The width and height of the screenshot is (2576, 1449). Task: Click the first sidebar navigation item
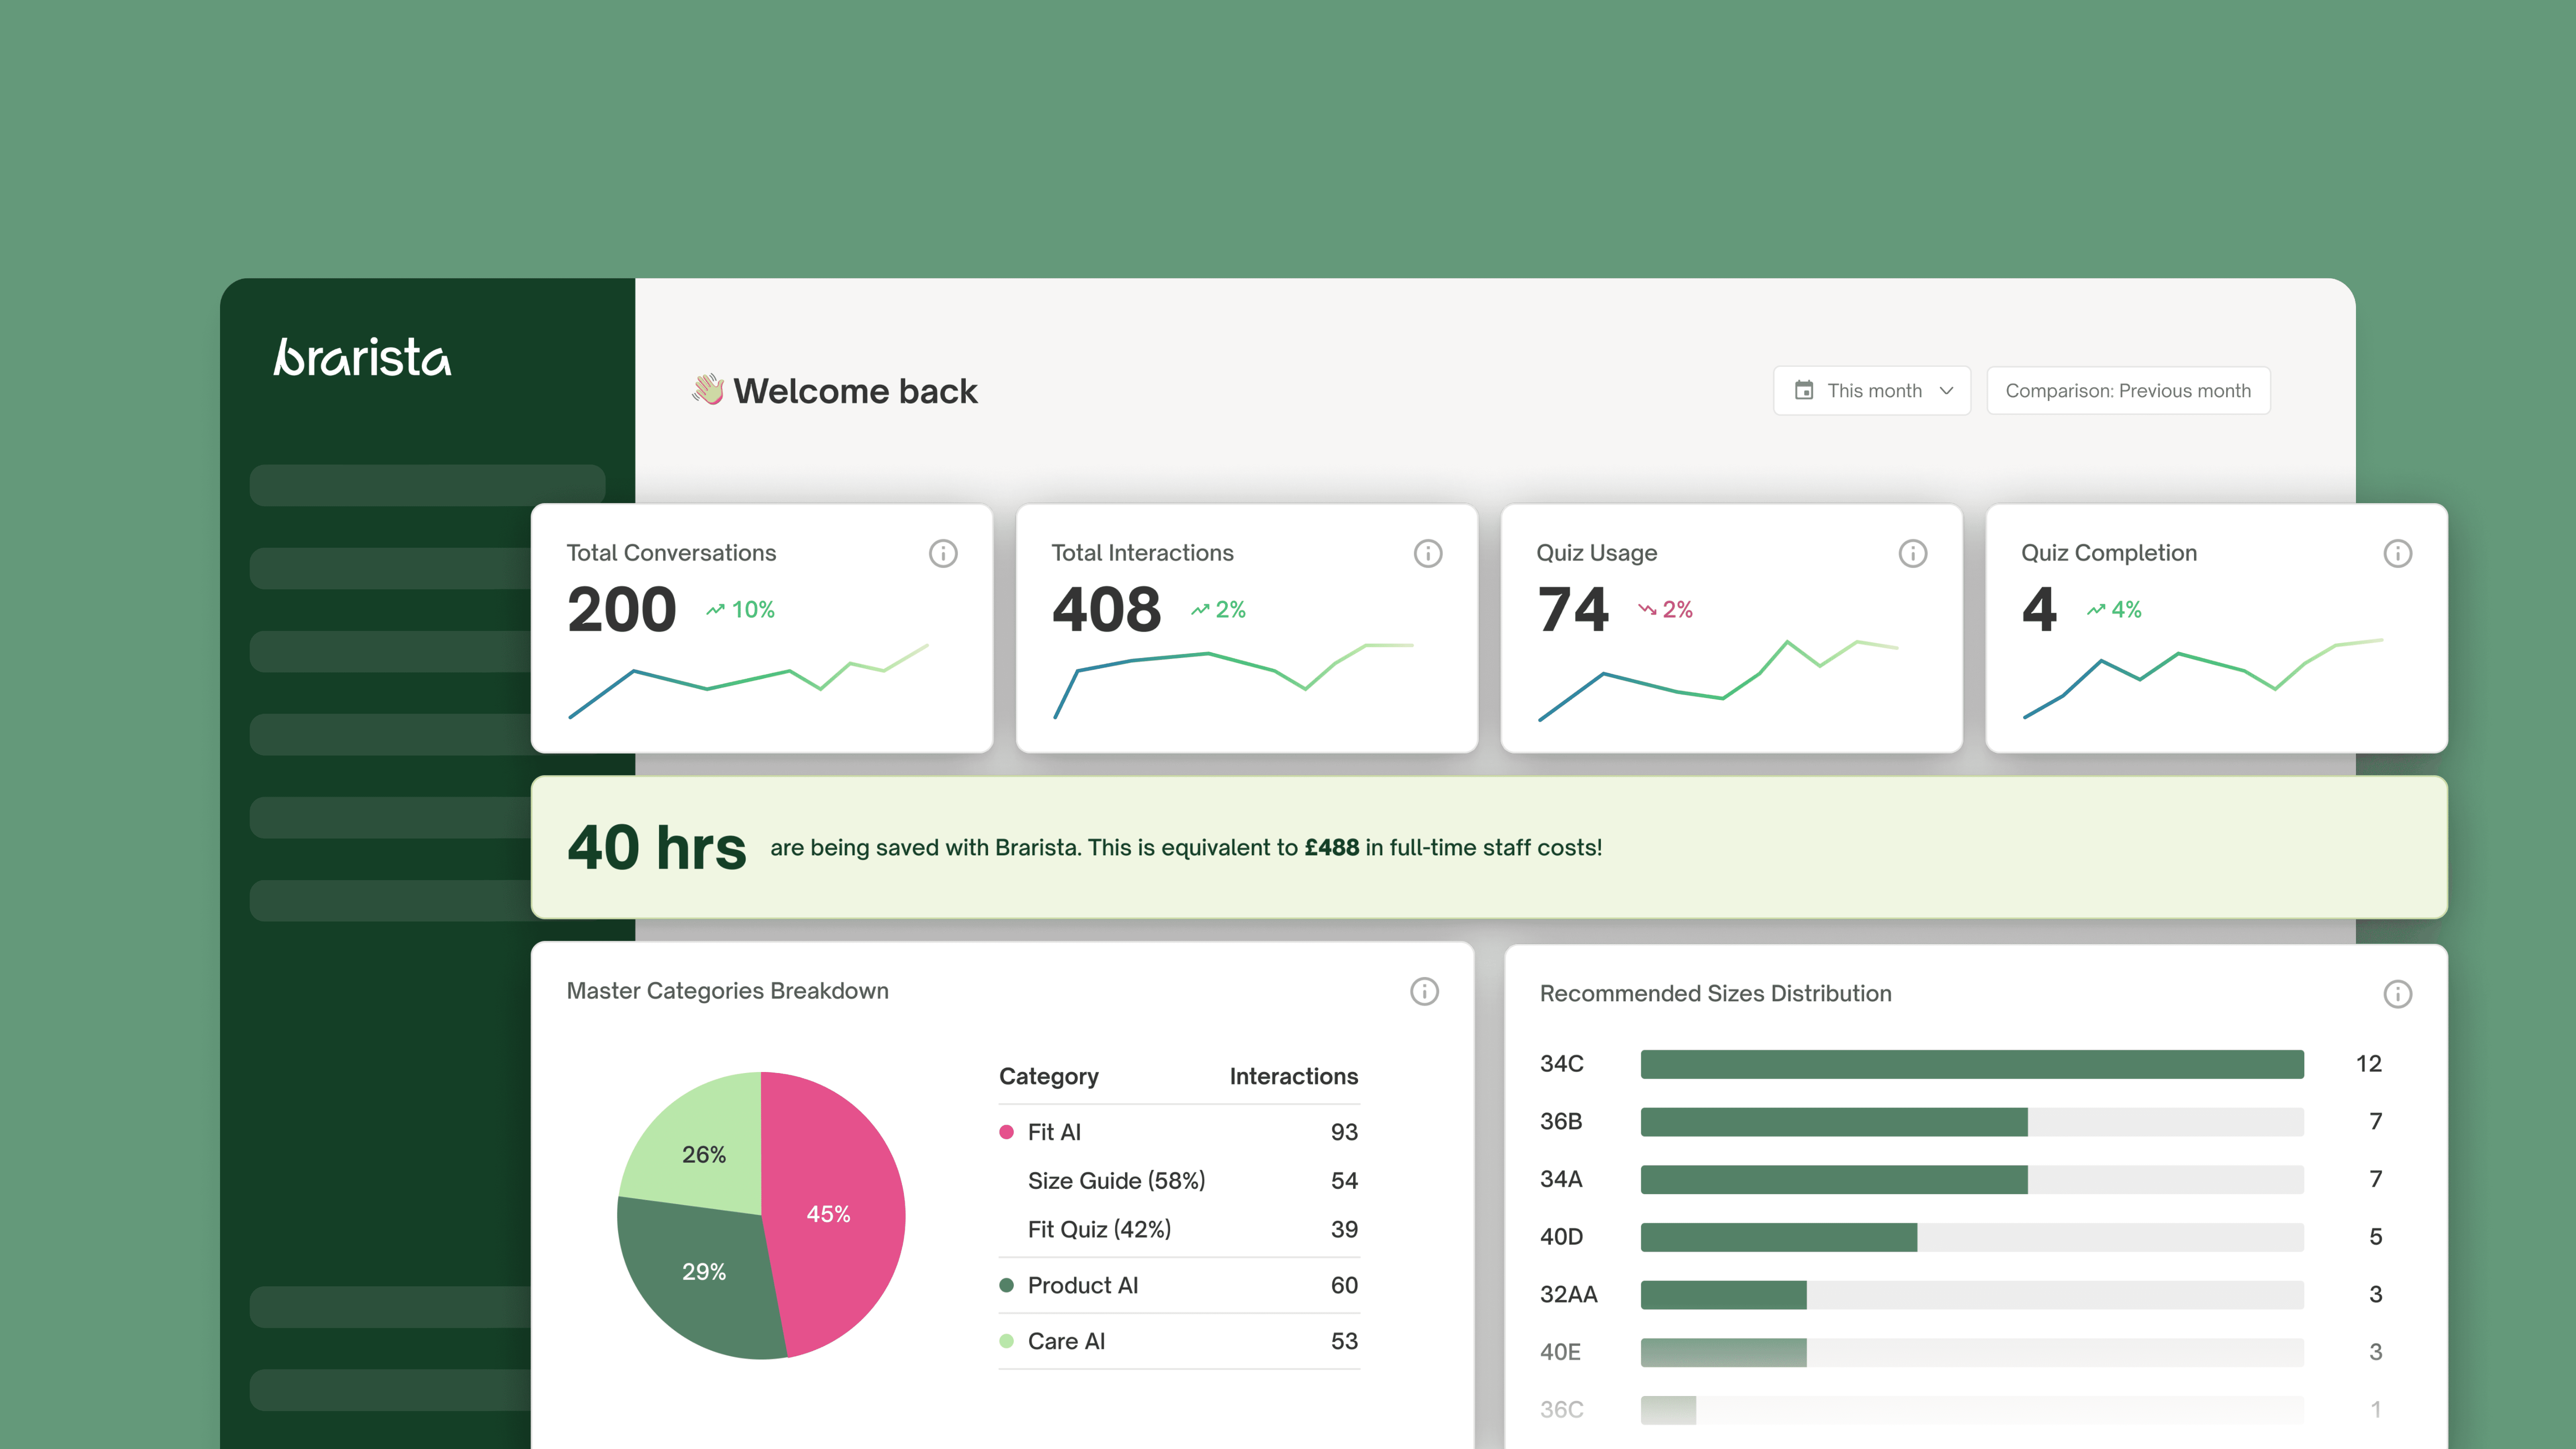click(x=427, y=485)
